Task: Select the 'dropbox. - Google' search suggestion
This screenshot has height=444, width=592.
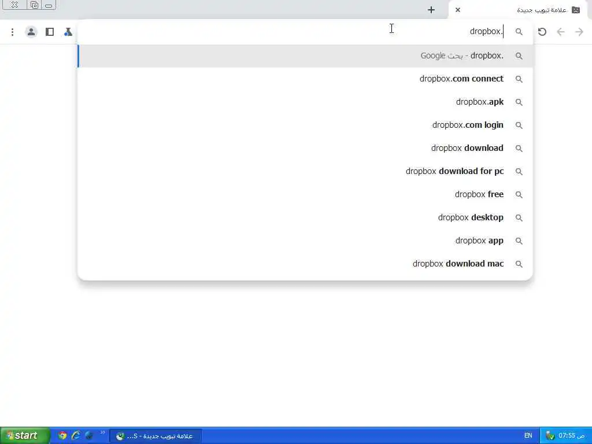Action: pyautogui.click(x=305, y=56)
